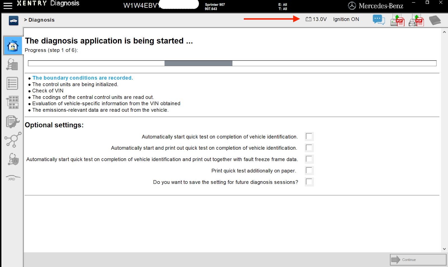Click 'Progress (step 1 of 6):' text
This screenshot has height=267, width=448.
[51, 50]
